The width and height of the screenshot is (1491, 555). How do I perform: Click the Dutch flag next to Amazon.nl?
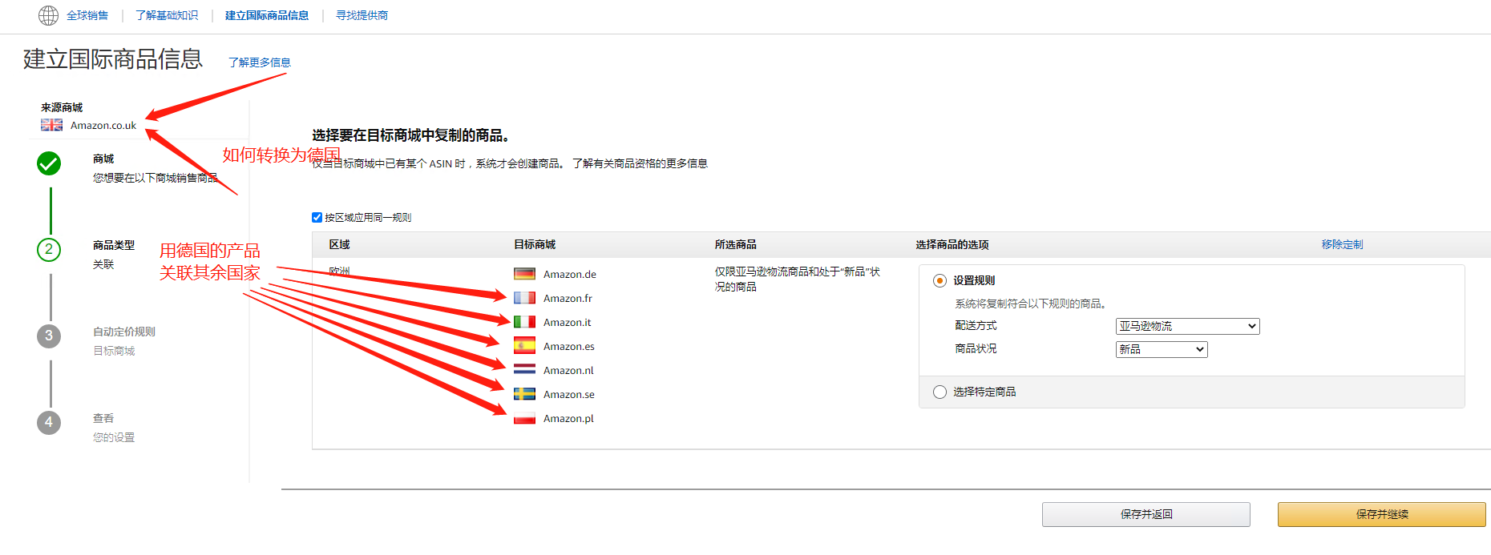click(524, 370)
